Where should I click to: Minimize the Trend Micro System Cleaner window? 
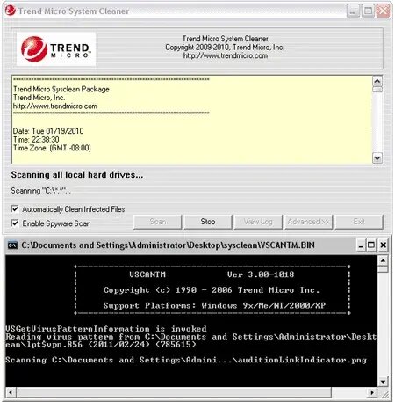pos(353,11)
